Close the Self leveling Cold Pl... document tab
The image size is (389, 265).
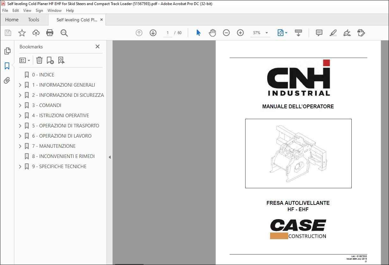101,20
